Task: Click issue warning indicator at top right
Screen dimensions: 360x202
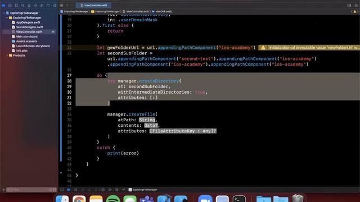Action: pyautogui.click(x=355, y=11)
